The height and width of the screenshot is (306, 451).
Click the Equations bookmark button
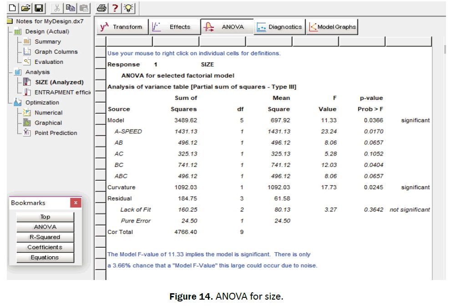pyautogui.click(x=44, y=257)
